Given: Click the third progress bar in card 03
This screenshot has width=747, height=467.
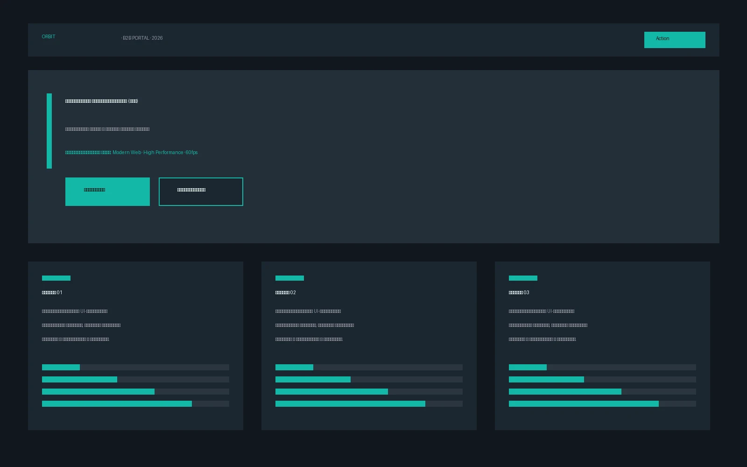Looking at the screenshot, I should (x=602, y=391).
